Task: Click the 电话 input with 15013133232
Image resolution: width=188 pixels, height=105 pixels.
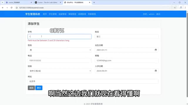Action: coord(60,60)
